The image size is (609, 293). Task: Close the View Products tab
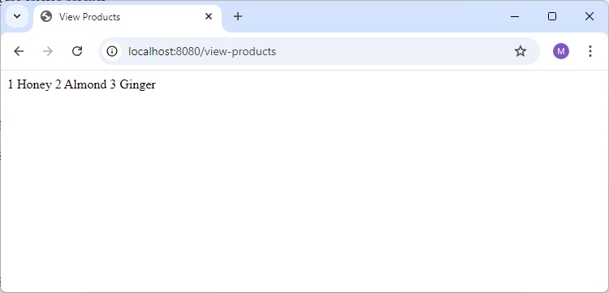pos(209,16)
